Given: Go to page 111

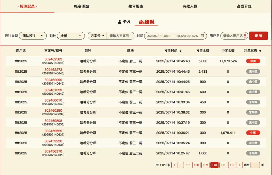Looking at the screenshot, I should coord(223,165).
